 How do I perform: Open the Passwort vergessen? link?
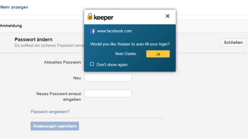click(x=50, y=112)
